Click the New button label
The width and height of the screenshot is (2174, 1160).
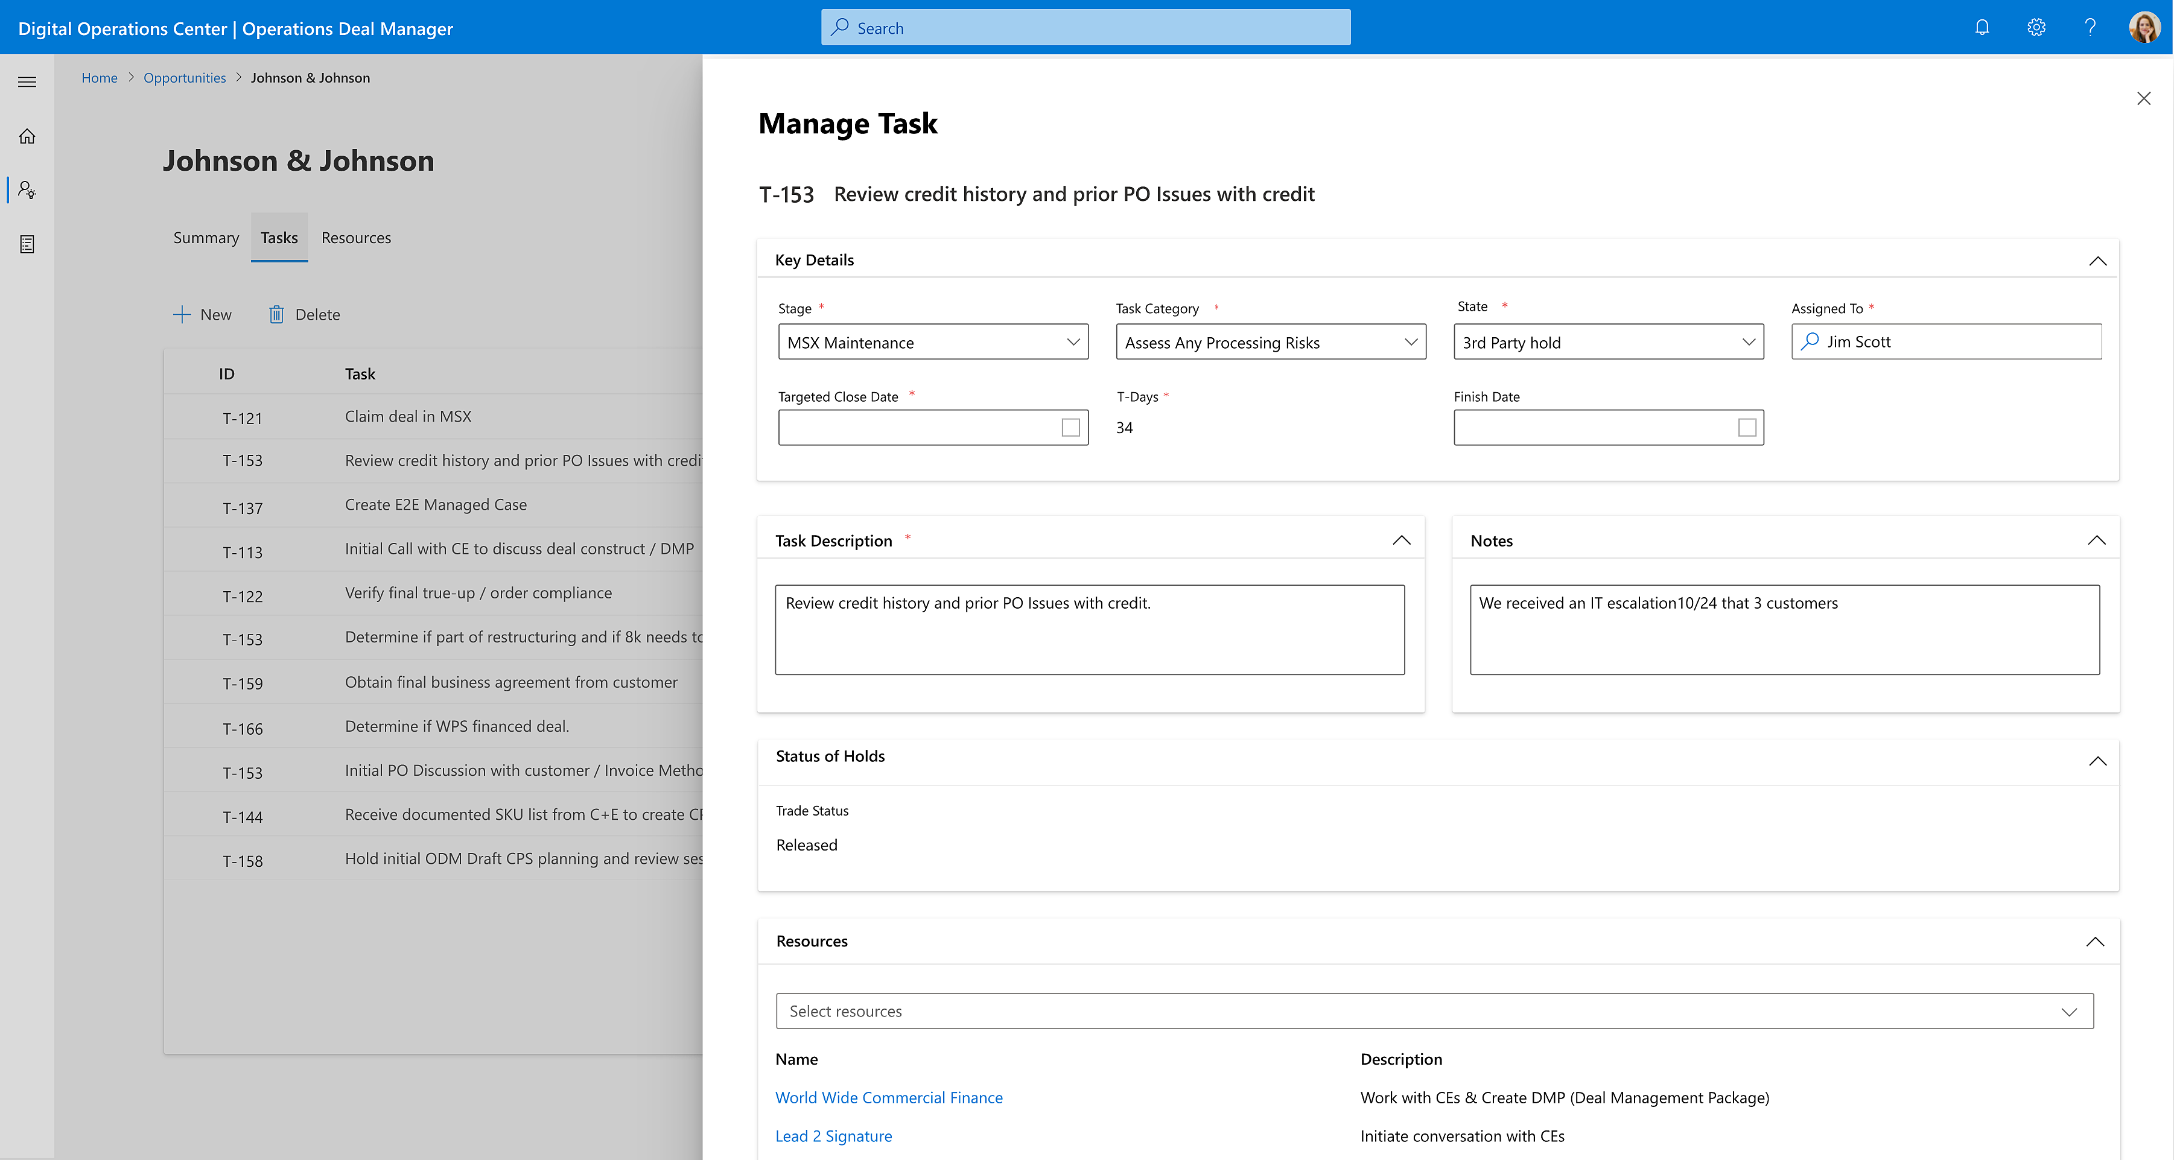pyautogui.click(x=216, y=315)
